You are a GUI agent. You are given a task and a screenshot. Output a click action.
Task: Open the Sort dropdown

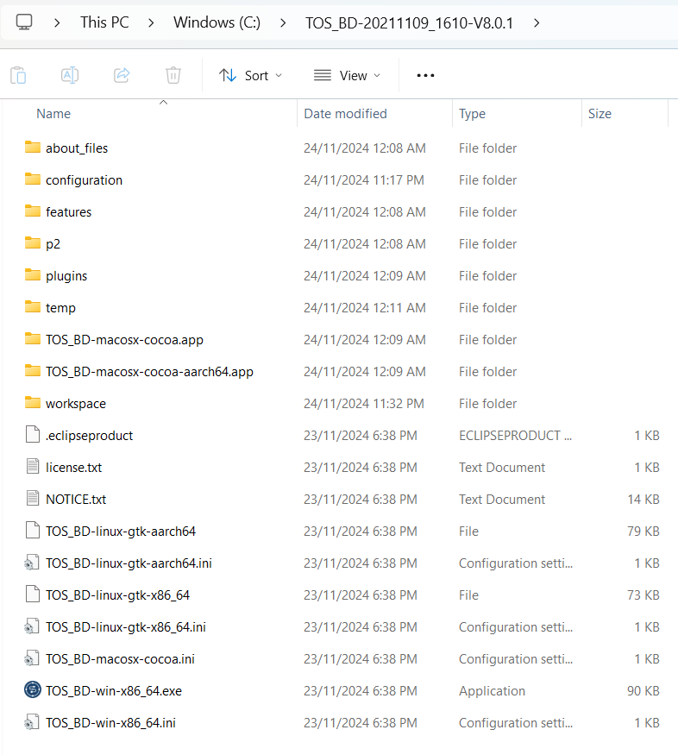click(251, 76)
